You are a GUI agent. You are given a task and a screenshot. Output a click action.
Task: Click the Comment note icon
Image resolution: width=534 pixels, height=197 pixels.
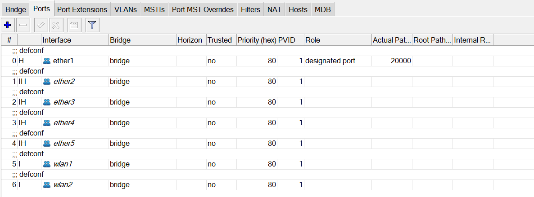[74, 25]
